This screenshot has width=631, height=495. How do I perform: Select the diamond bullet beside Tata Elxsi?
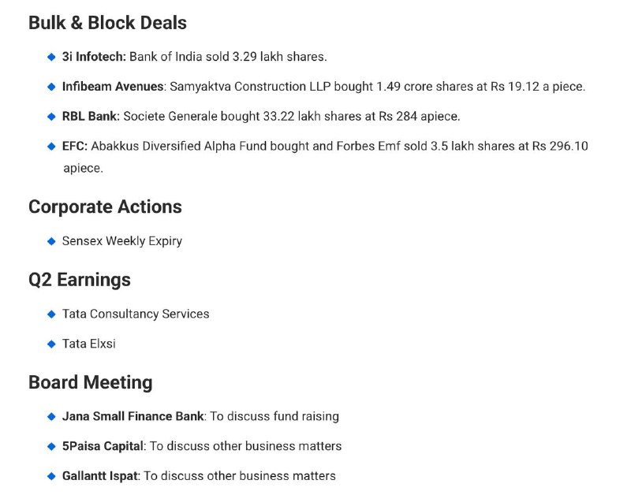(x=51, y=344)
